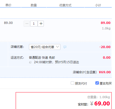Open the 省20元:组合优惠 store discount dropdown
The width and height of the screenshot is (115, 109).
click(45, 47)
